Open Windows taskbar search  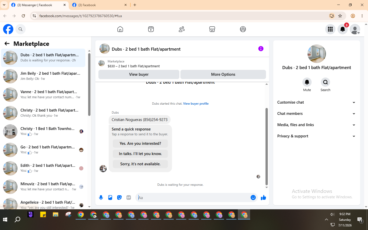[x=17, y=220]
